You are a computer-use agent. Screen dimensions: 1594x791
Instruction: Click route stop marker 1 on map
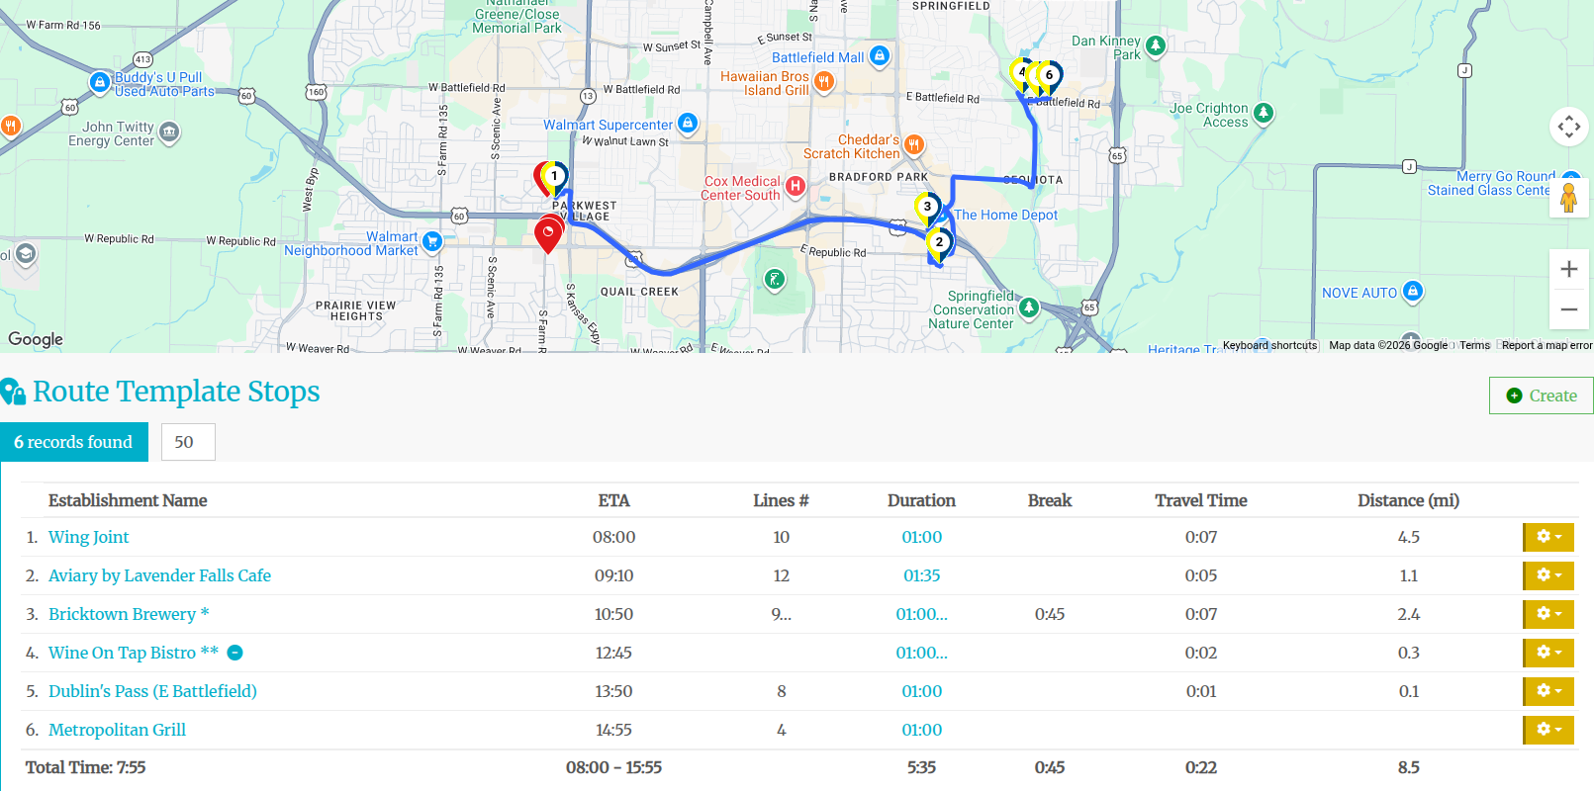pyautogui.click(x=554, y=178)
